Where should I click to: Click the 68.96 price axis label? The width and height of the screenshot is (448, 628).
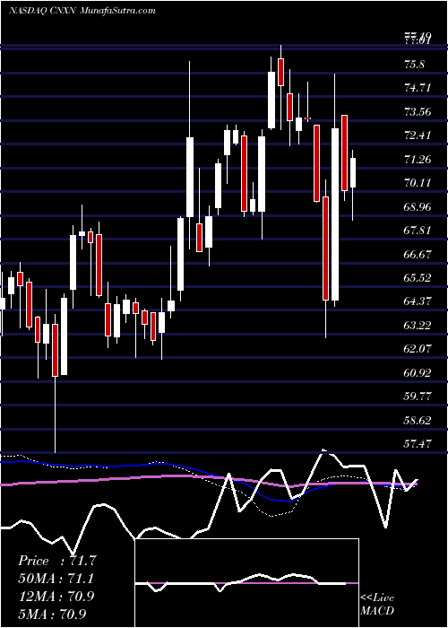click(418, 207)
